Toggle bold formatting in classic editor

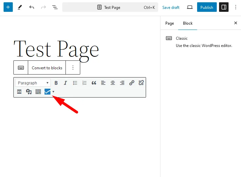tap(56, 83)
